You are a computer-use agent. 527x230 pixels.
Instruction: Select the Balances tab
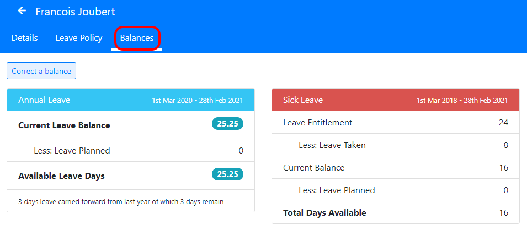[137, 38]
